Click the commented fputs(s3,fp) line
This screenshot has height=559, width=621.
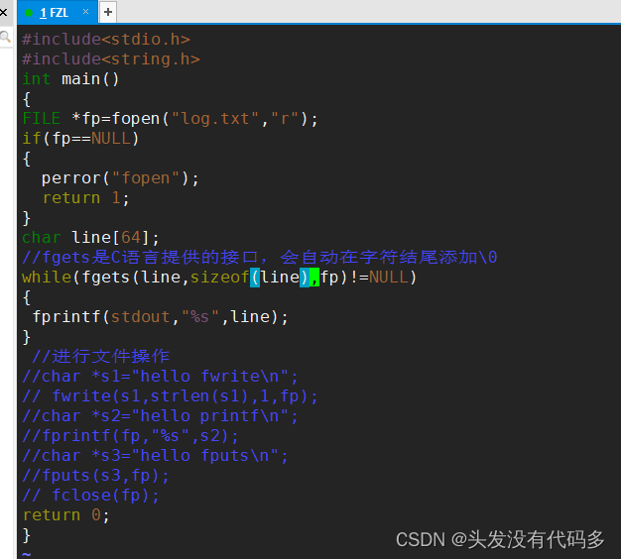96,475
